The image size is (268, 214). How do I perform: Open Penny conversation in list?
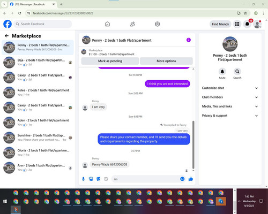38,47
